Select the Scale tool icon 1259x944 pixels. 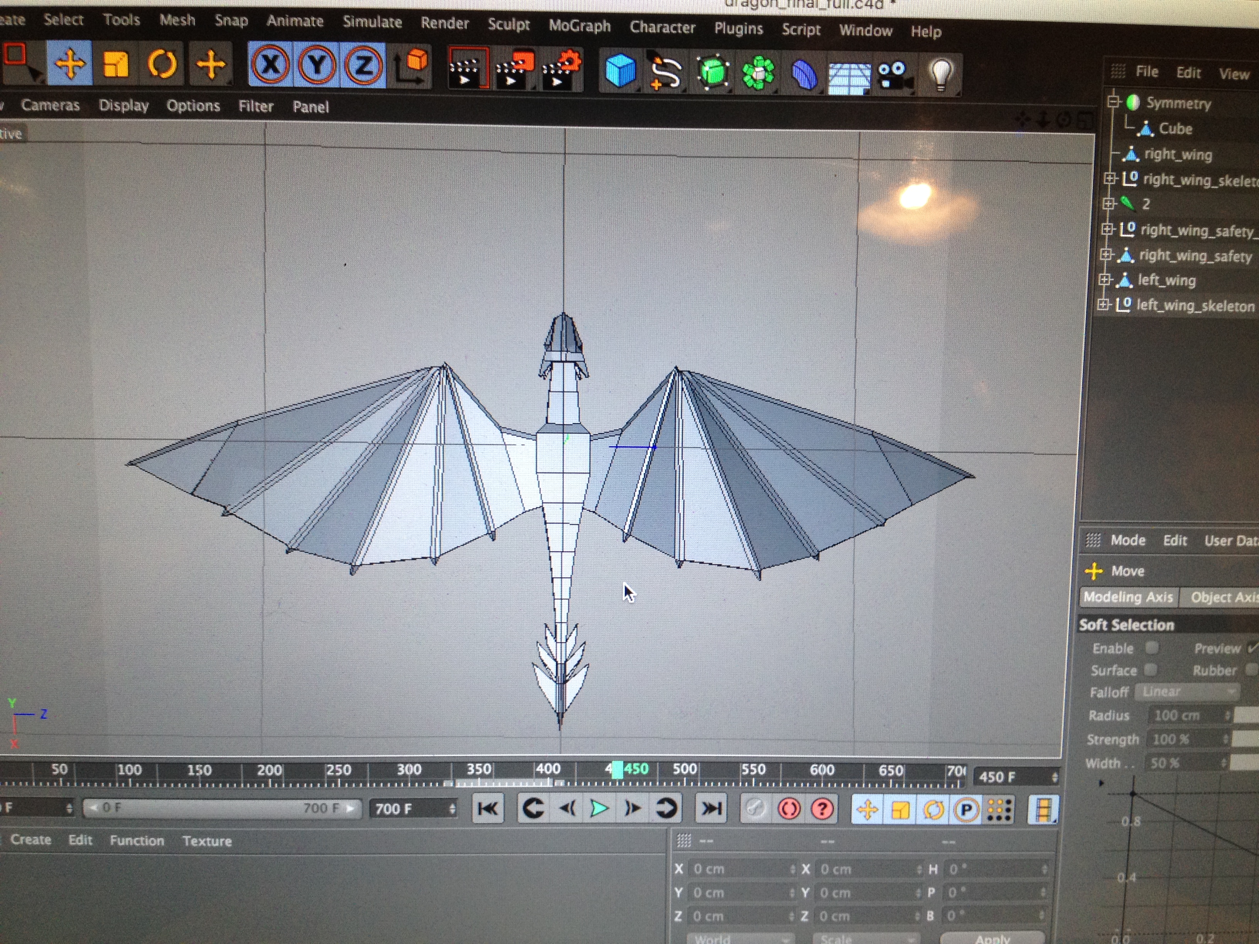(x=116, y=64)
